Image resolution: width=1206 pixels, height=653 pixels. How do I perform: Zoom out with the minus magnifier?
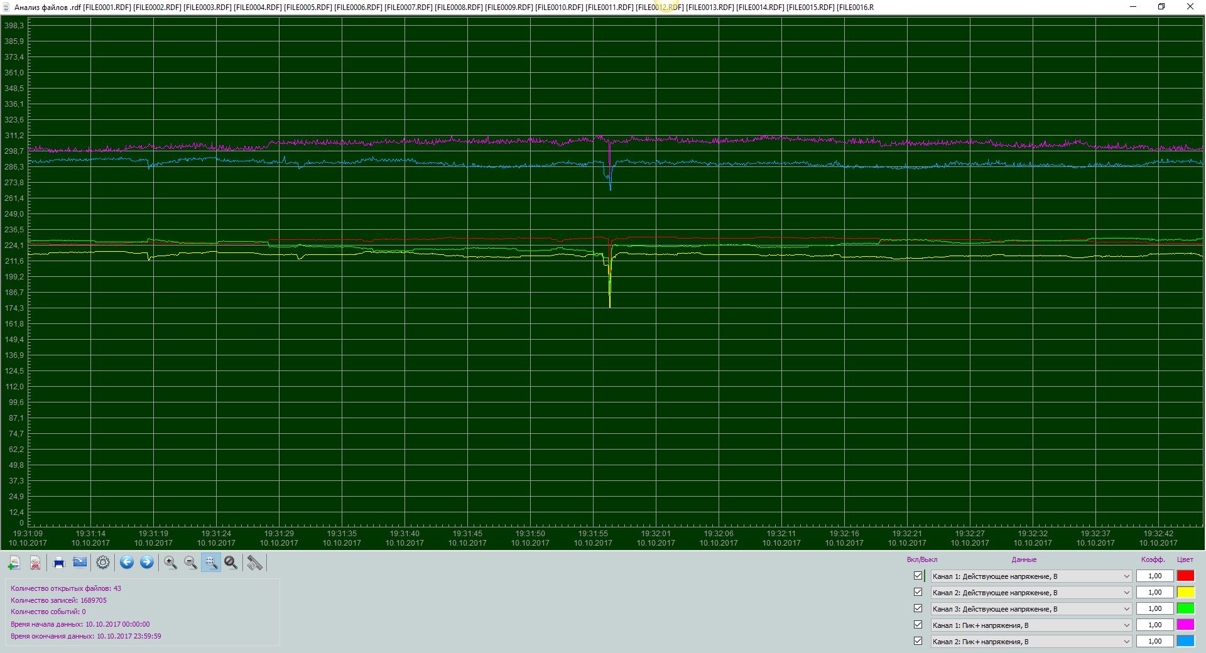pos(191,563)
